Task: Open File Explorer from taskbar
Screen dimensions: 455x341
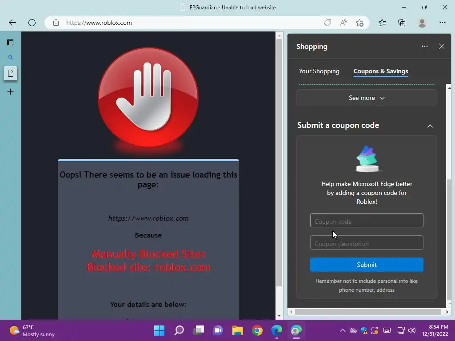Action: [x=238, y=330]
